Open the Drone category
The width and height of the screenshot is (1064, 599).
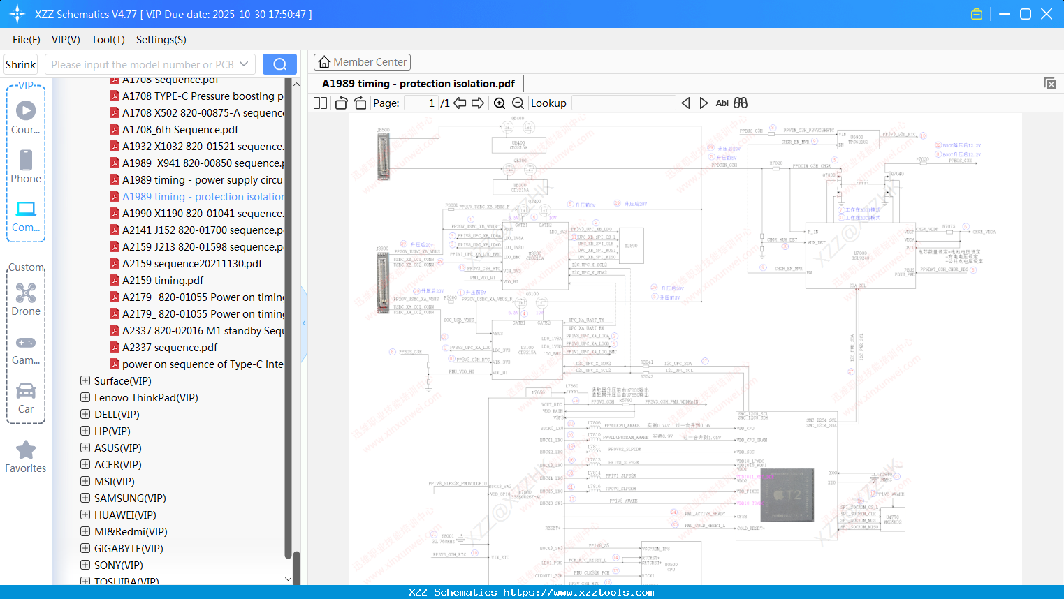click(26, 299)
